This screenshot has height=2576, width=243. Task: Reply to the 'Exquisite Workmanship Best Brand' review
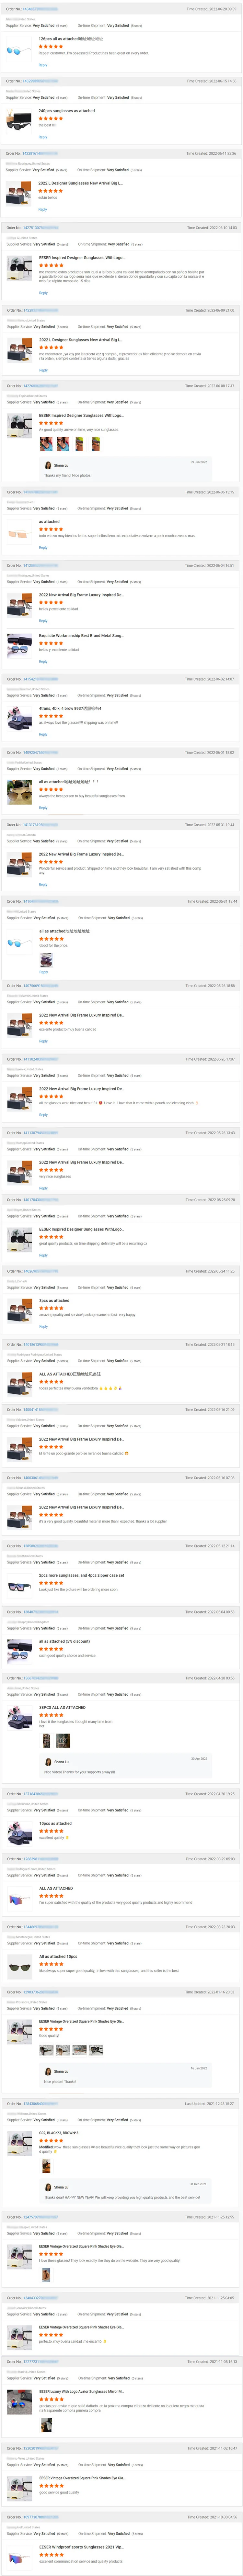coord(43,661)
